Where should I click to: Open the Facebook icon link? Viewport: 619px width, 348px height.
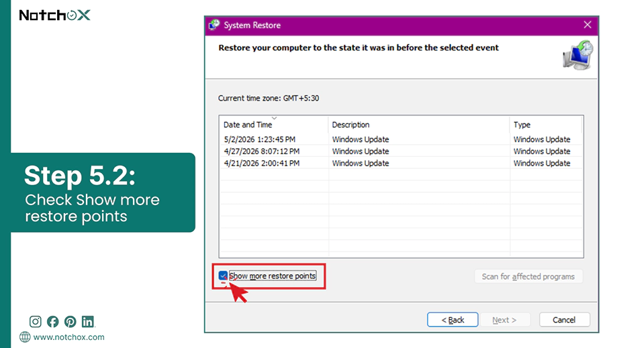coord(52,322)
